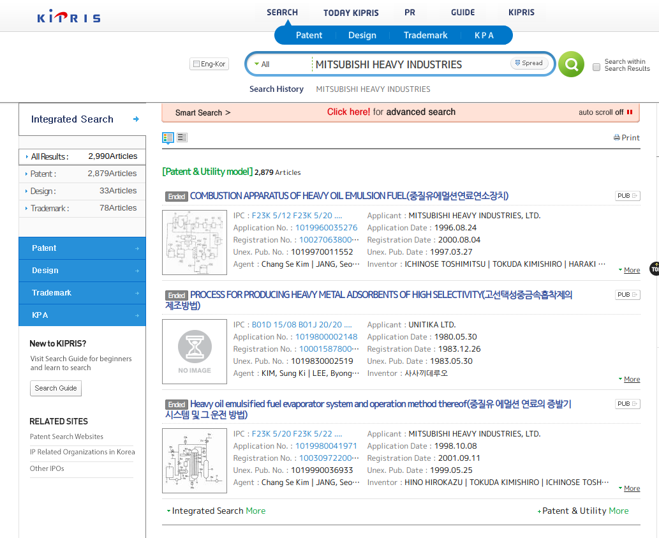Open Integrated Search More link
Screen dimensions: 659x538
coord(216,511)
